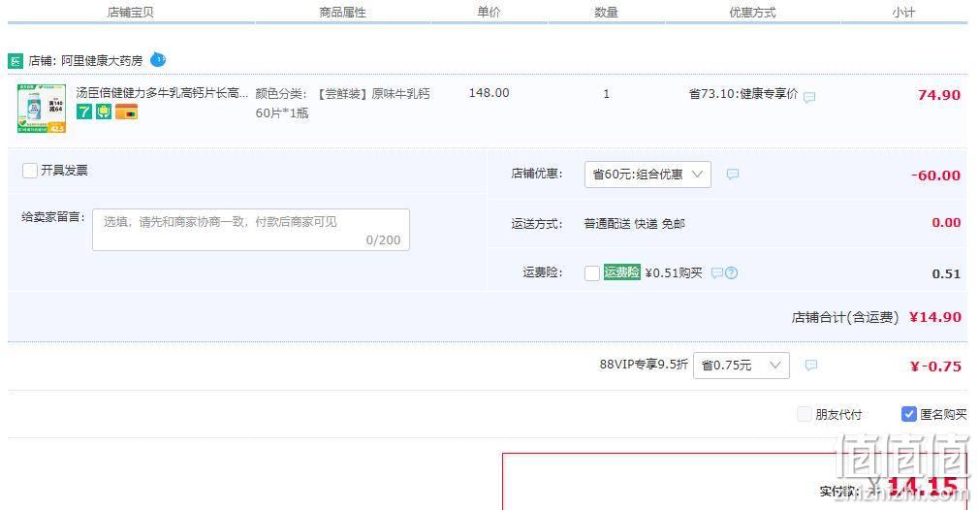
Task: Click the 优惠方式 column header
Action: [x=752, y=12]
